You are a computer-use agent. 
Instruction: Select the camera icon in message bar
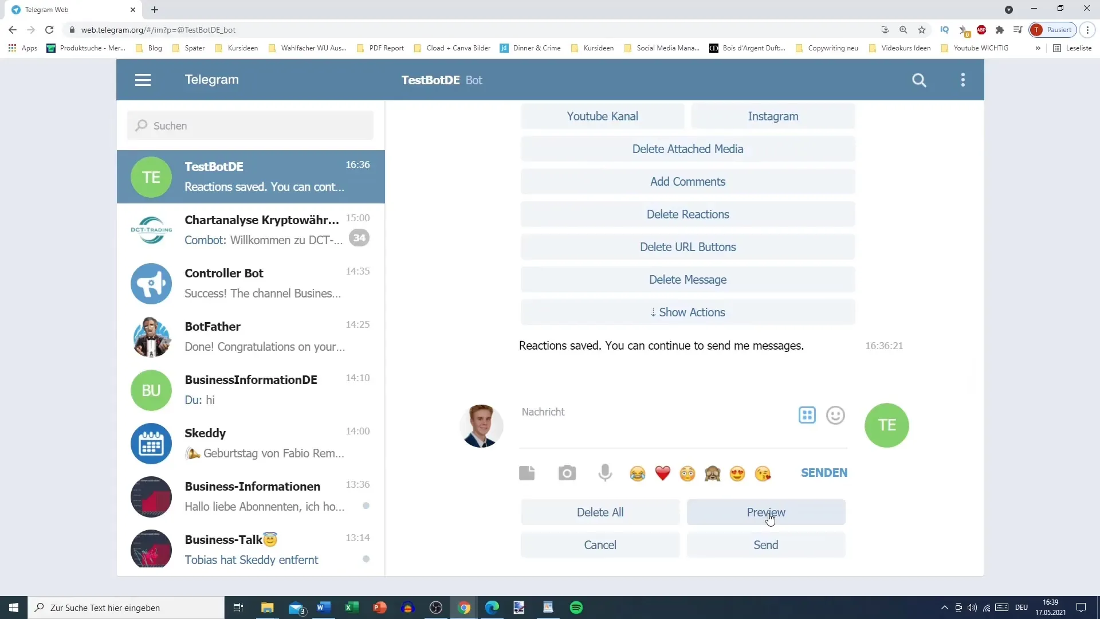[567, 473]
